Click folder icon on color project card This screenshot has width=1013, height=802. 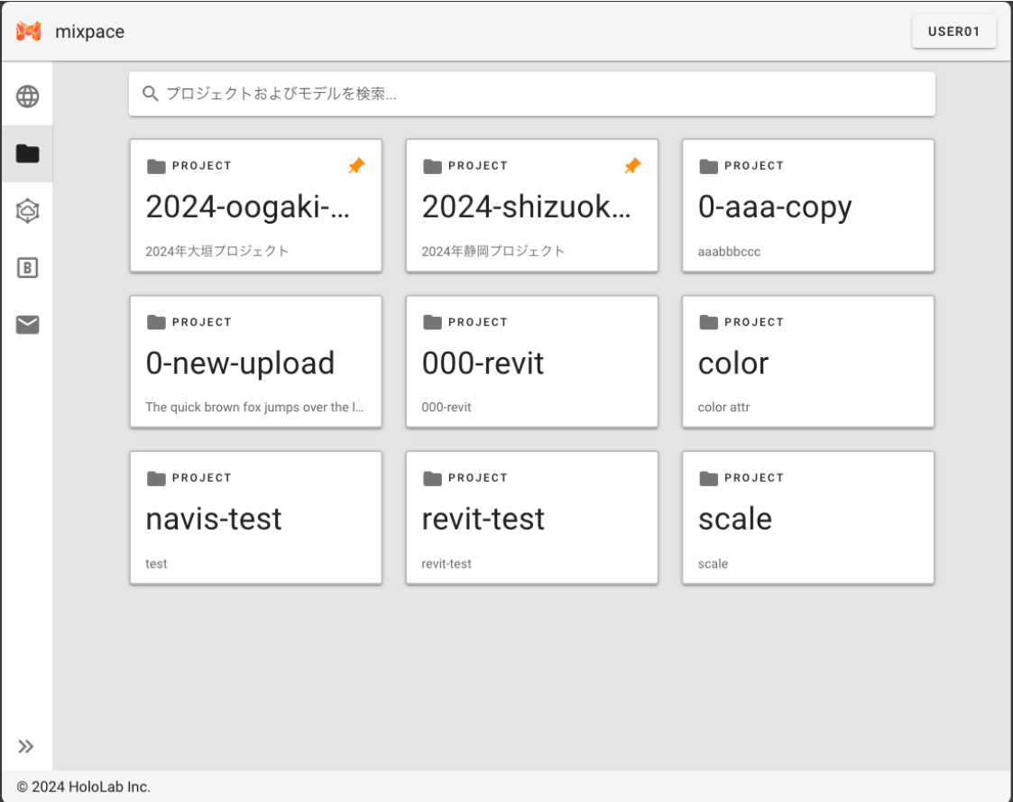[x=709, y=322]
